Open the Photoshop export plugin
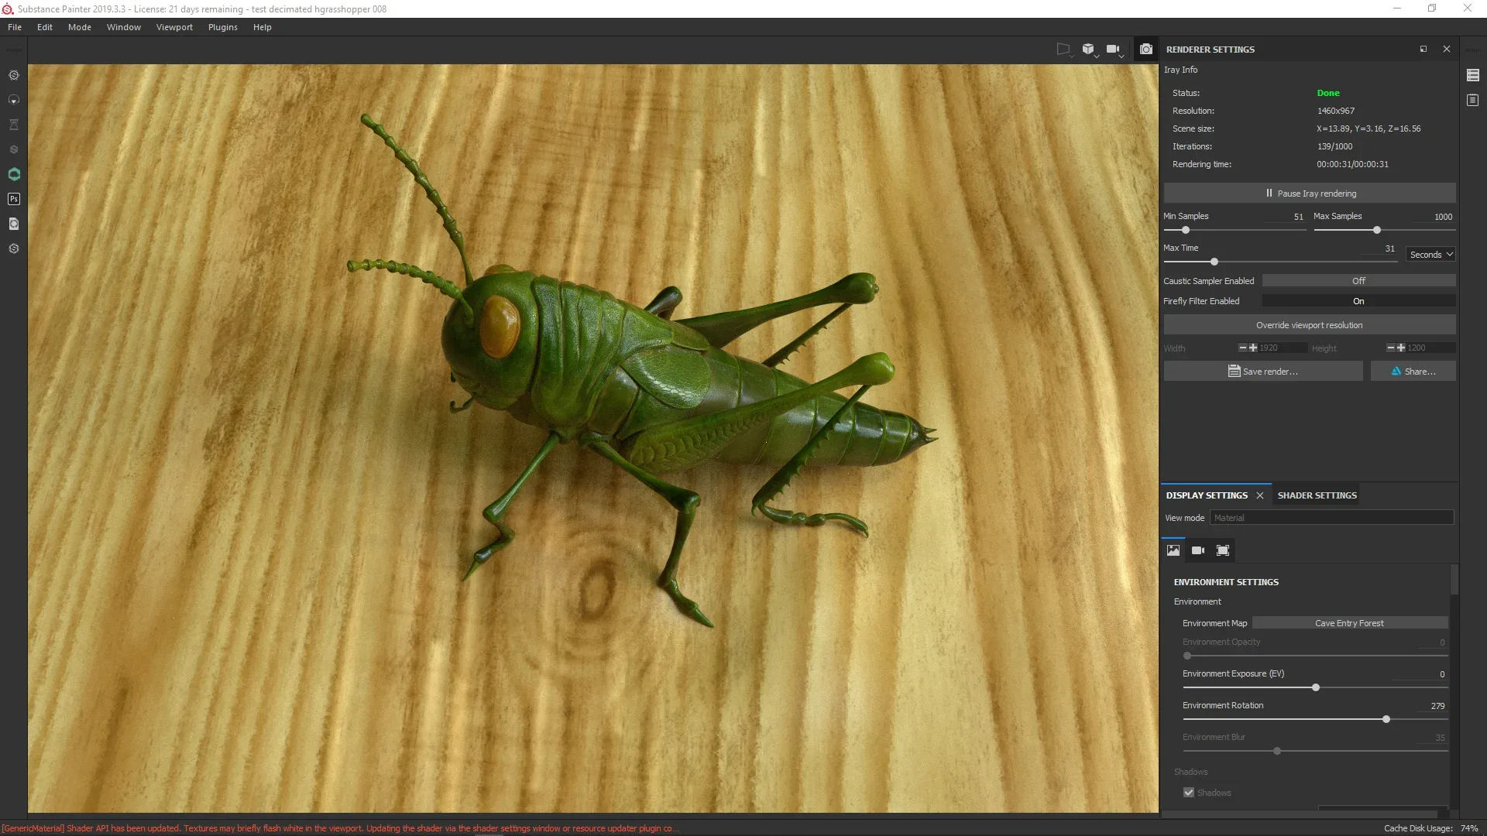 tap(14, 199)
